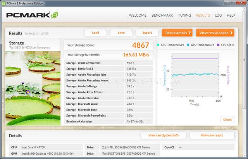Select the RESULTS tab
The height and width of the screenshot is (159, 248).
(203, 16)
